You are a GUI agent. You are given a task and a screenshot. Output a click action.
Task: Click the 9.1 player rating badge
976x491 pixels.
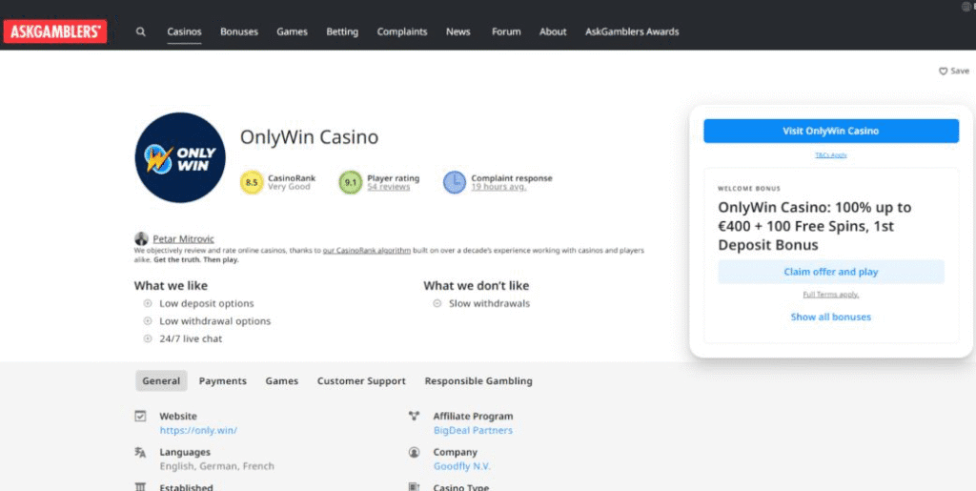pos(351,182)
